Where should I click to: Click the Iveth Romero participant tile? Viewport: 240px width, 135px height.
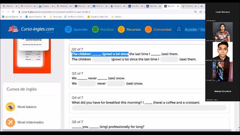[222, 12]
